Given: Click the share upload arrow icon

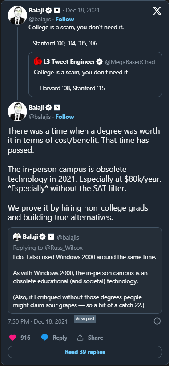Looking at the screenshot, I should pyautogui.click(x=80, y=338).
